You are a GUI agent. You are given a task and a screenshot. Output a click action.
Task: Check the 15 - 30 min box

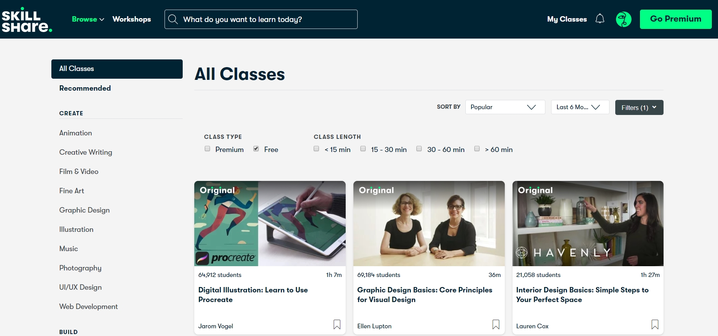click(363, 149)
